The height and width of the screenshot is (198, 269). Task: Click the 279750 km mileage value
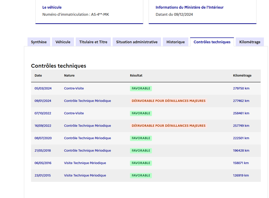coord(241,88)
